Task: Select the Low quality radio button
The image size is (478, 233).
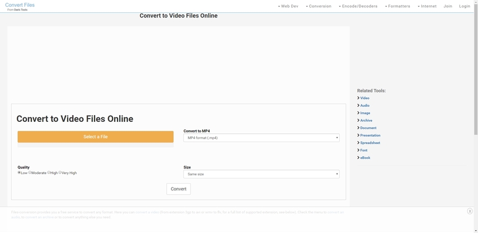Action: click(x=19, y=172)
